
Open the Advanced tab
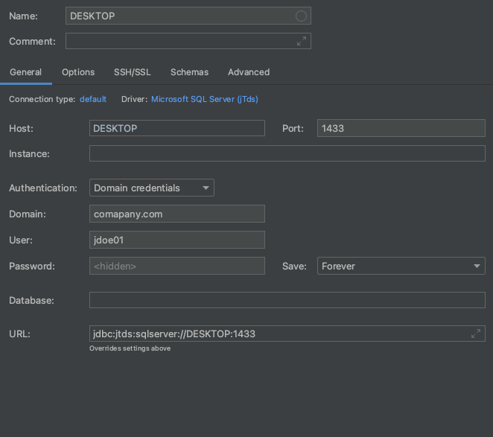pyautogui.click(x=249, y=72)
